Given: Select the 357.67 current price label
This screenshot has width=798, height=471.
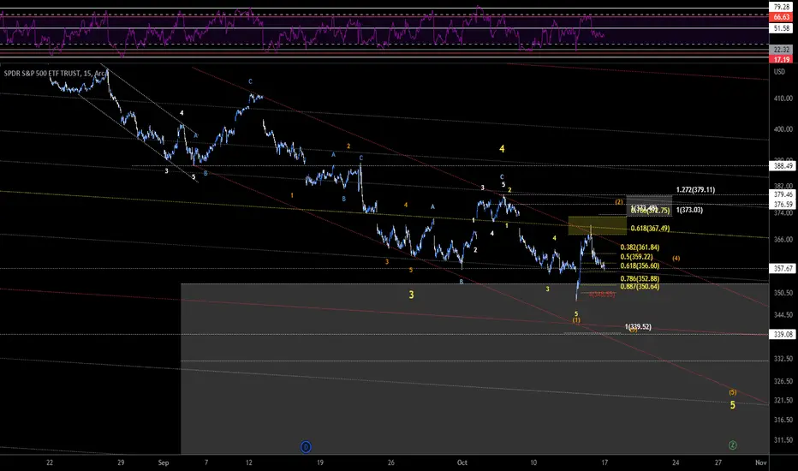Looking at the screenshot, I should (x=783, y=268).
